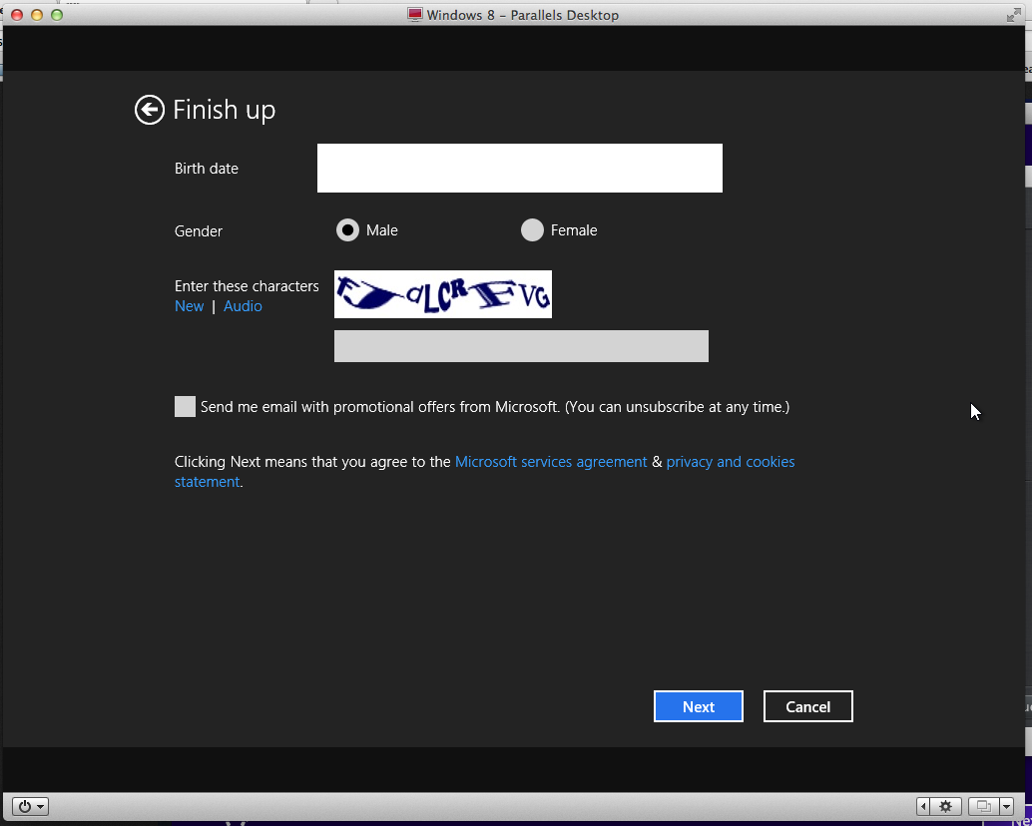Click the Parallels icon in title bar
1032x826 pixels.
414,15
